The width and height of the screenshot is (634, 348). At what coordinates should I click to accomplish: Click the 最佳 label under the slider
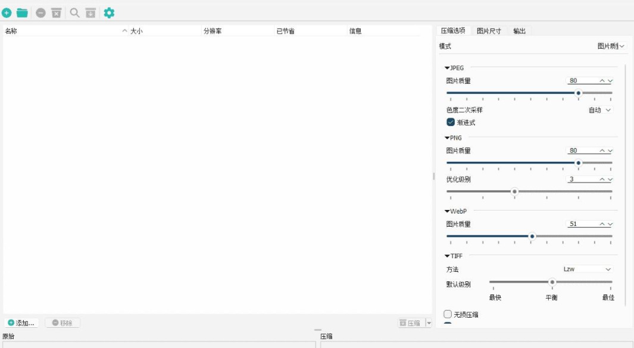click(608, 297)
